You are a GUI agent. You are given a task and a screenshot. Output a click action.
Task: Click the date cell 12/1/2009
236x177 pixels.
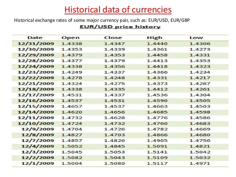tap(38, 164)
